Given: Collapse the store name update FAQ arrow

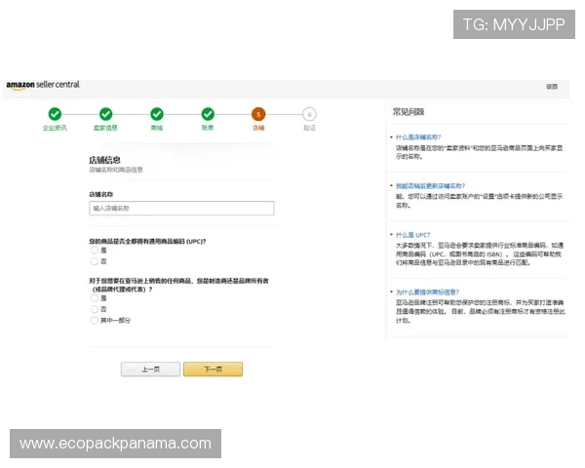Looking at the screenshot, I should 391,185.
